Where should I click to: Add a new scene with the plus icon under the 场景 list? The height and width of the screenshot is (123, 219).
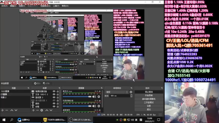2,110
